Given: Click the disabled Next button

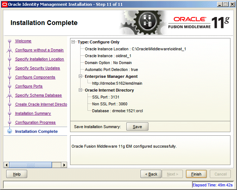Looking at the screenshot, I should pyautogui.click(x=172, y=174).
